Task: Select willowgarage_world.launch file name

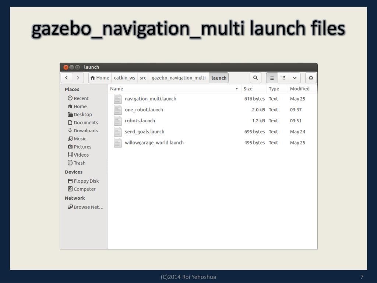Action: [154, 143]
